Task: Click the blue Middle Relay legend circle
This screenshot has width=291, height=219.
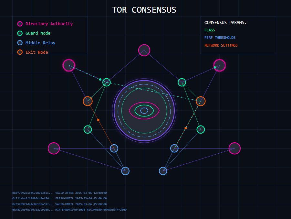Action: 20,43
